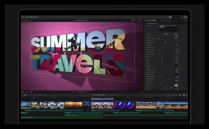Image resolution: width=209 pixels, height=129 pixels.
Task: Click the 1:00:29:15 timecode display
Action: coord(81,92)
